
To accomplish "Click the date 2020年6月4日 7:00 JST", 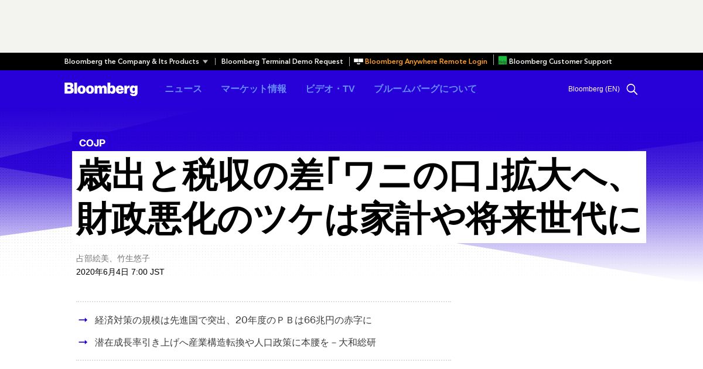I will (120, 272).
